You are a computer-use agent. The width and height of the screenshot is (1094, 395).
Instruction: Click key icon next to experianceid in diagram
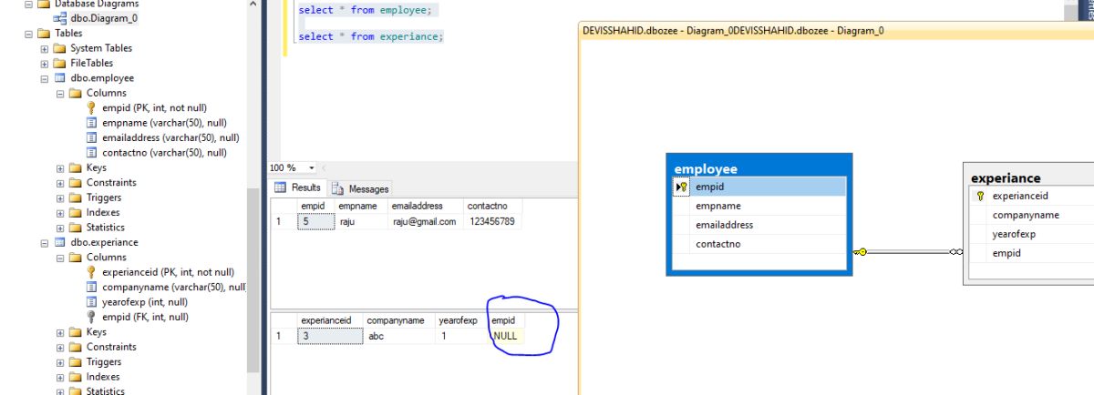980,196
